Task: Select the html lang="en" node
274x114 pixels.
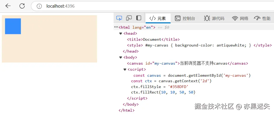Action: pyautogui.click(x=137, y=27)
